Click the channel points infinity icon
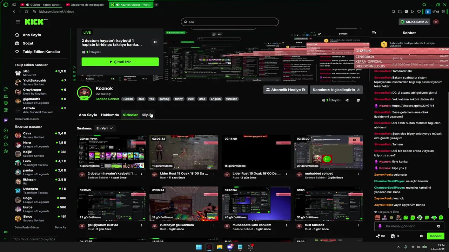This screenshot has width=449, height=252. (383, 236)
